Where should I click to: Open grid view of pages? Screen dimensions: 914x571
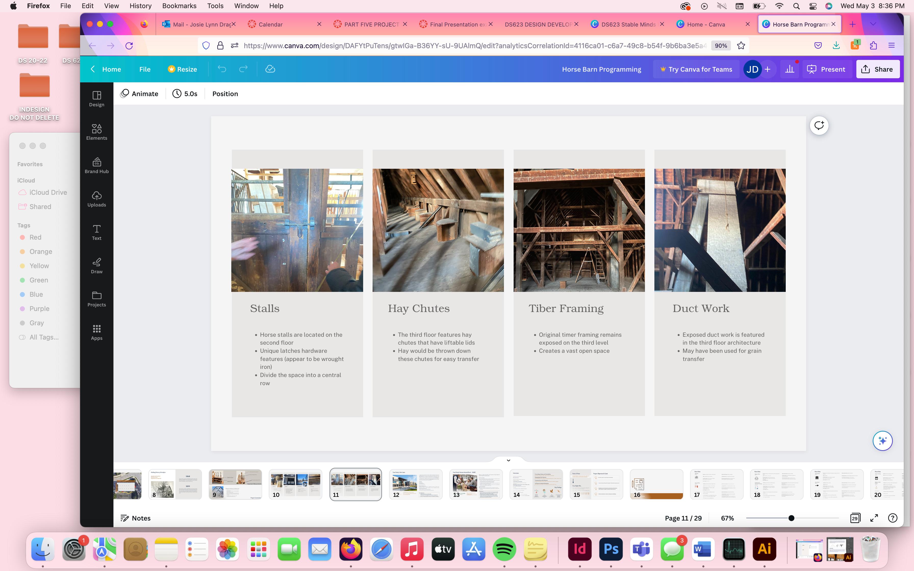(x=855, y=518)
